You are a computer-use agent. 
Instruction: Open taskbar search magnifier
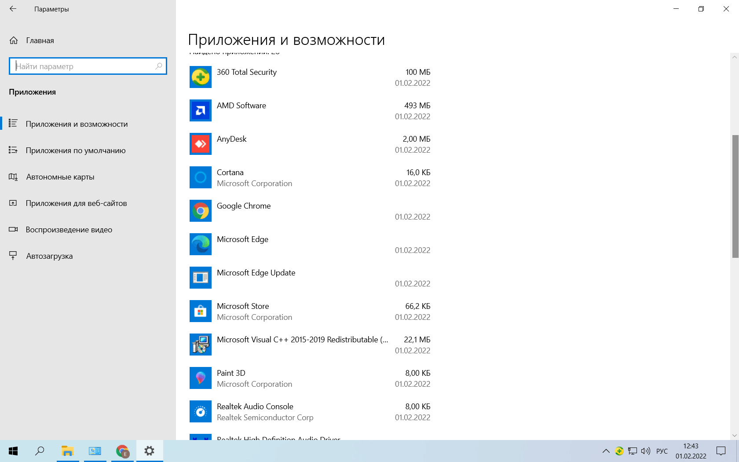[x=40, y=451]
